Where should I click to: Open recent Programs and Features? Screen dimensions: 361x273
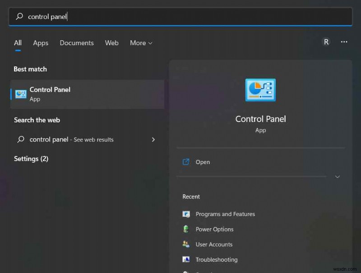225,214
